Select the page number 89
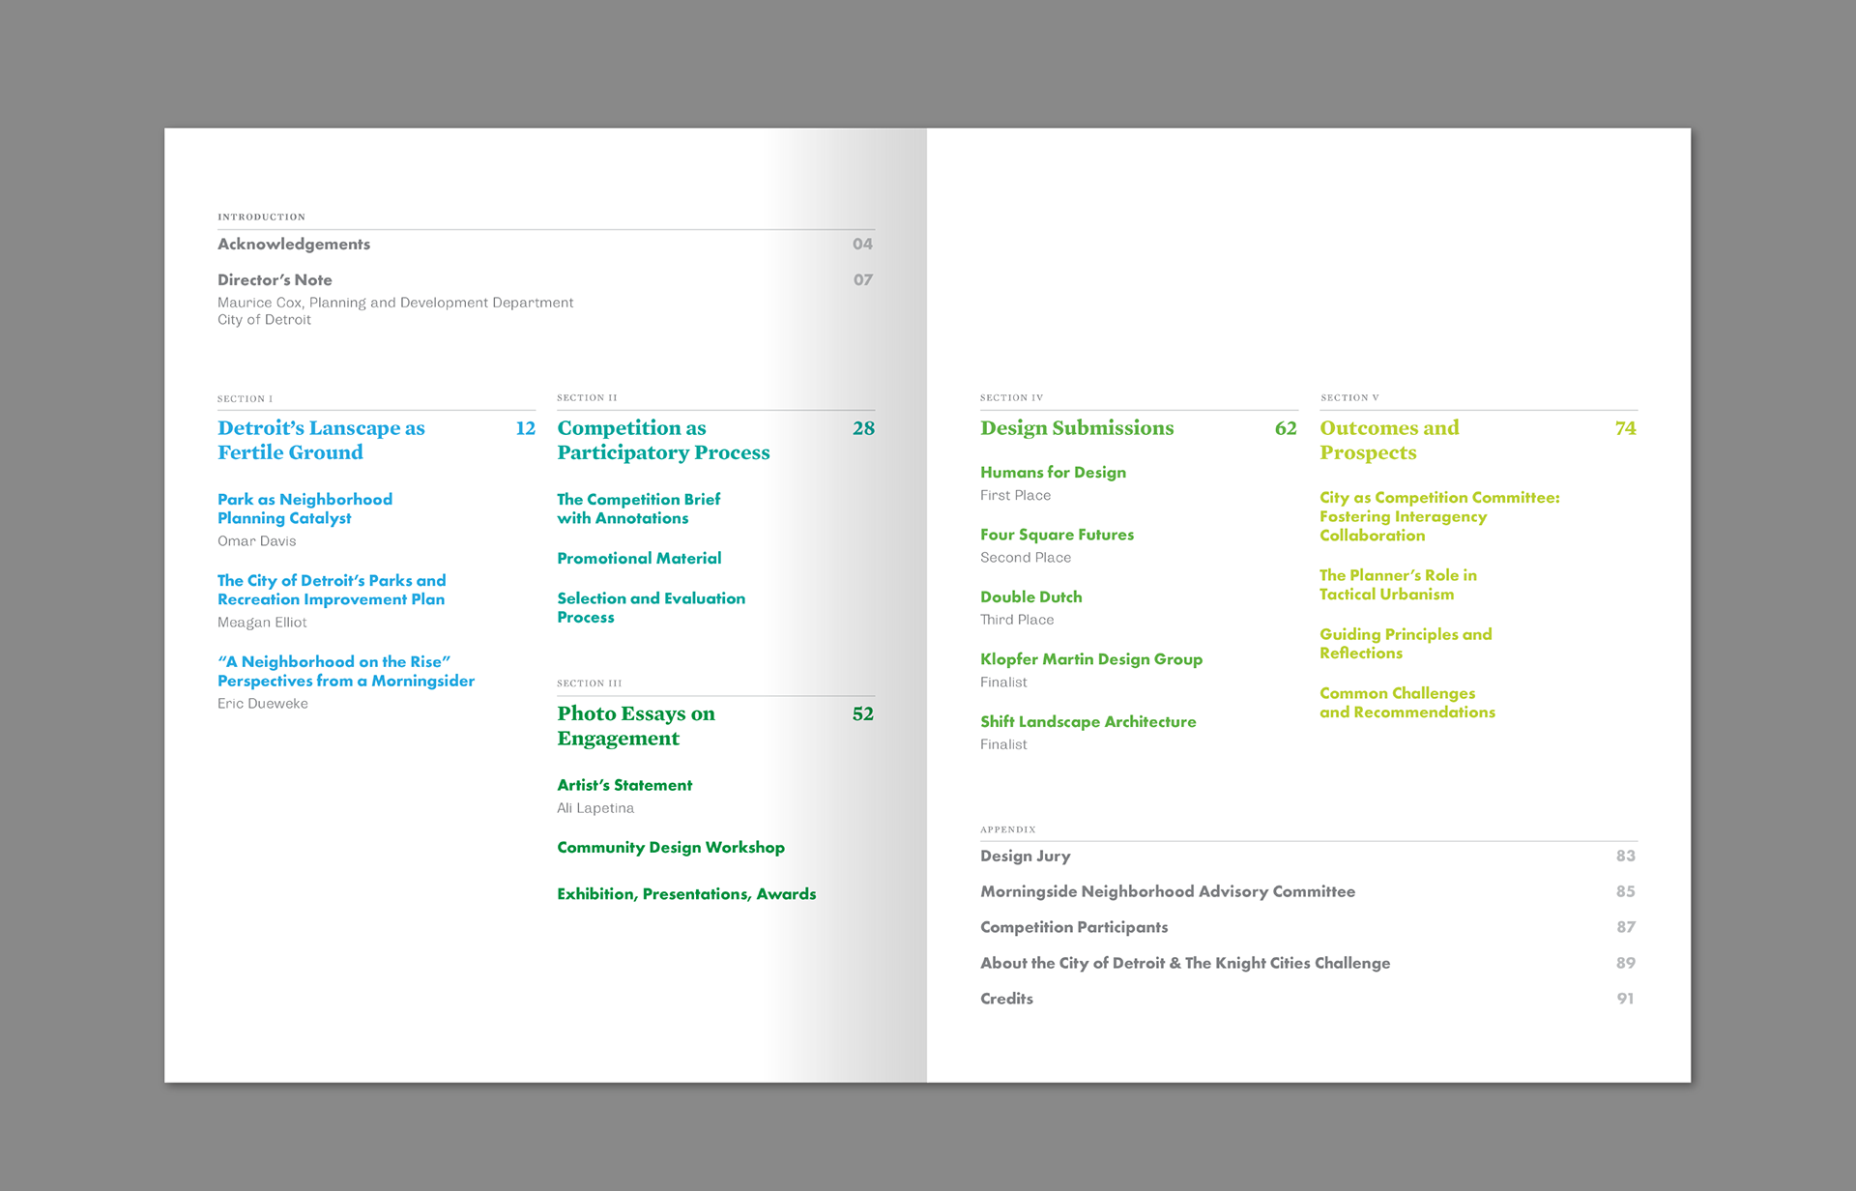 (x=1626, y=963)
